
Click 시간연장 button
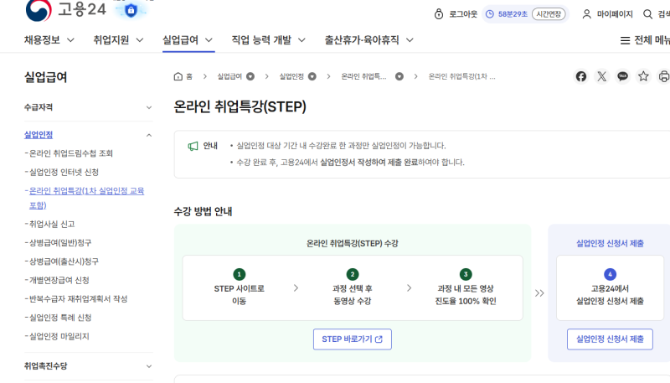[549, 14]
